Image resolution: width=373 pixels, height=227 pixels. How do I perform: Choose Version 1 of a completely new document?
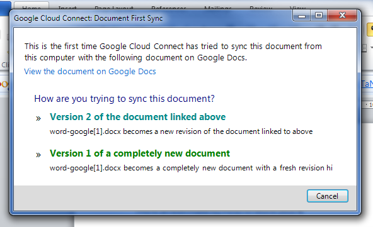(x=140, y=153)
